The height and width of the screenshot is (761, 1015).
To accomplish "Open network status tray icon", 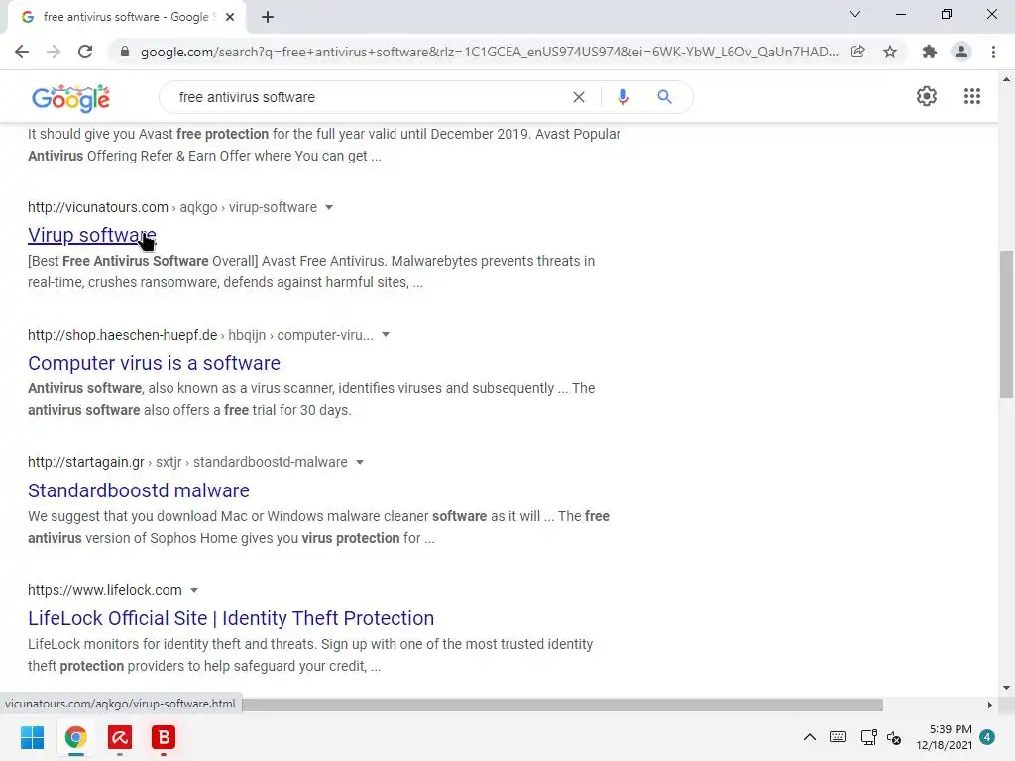I will 868,737.
